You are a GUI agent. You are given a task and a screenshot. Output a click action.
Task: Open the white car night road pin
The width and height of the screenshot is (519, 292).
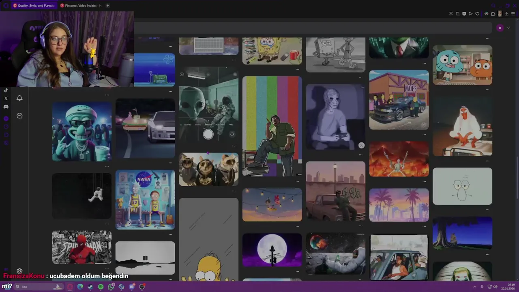[x=145, y=128]
